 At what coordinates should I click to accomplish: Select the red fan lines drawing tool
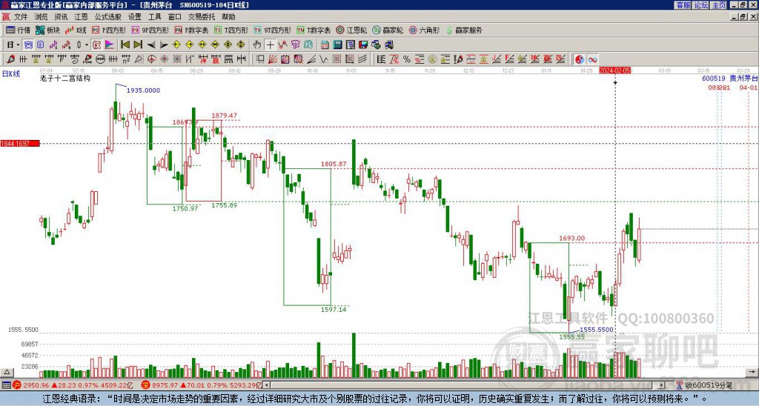click(273, 59)
